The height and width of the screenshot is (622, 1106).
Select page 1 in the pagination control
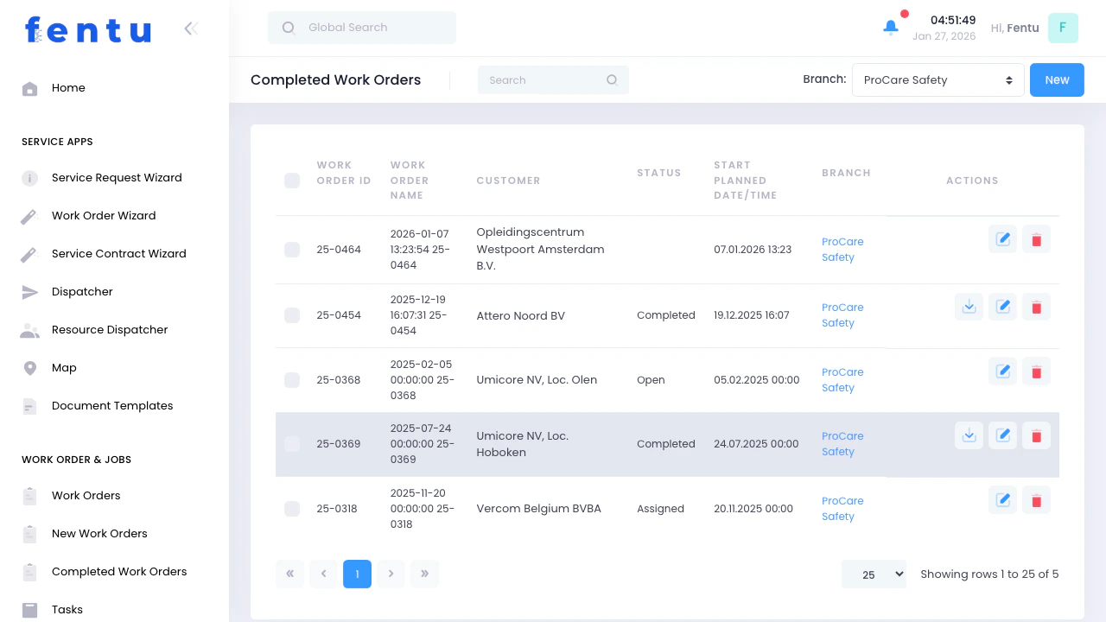pos(357,574)
